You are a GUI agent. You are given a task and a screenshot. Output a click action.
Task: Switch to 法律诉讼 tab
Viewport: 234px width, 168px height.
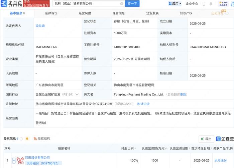coord(51,13)
